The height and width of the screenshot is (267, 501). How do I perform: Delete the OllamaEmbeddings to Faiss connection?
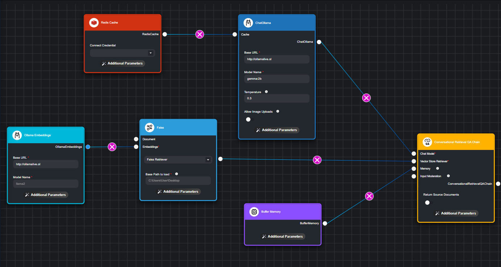pyautogui.click(x=112, y=147)
